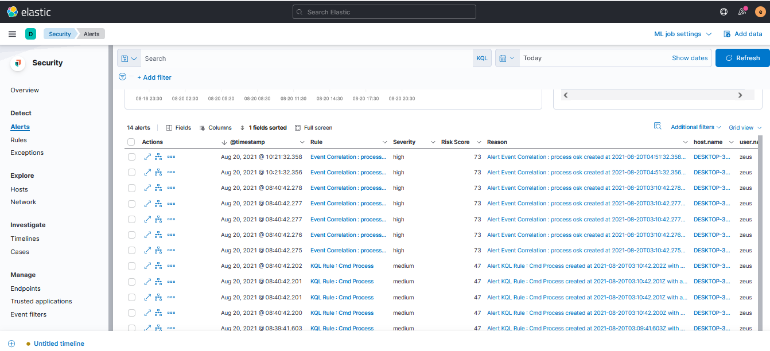Open Untitled timeline flyout
Image resolution: width=770 pixels, height=351 pixels.
(x=59, y=344)
